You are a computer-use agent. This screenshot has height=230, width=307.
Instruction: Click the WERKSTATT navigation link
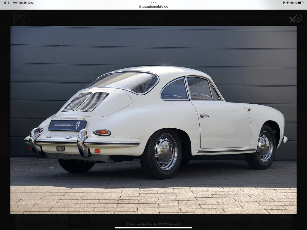(x=259, y=18)
